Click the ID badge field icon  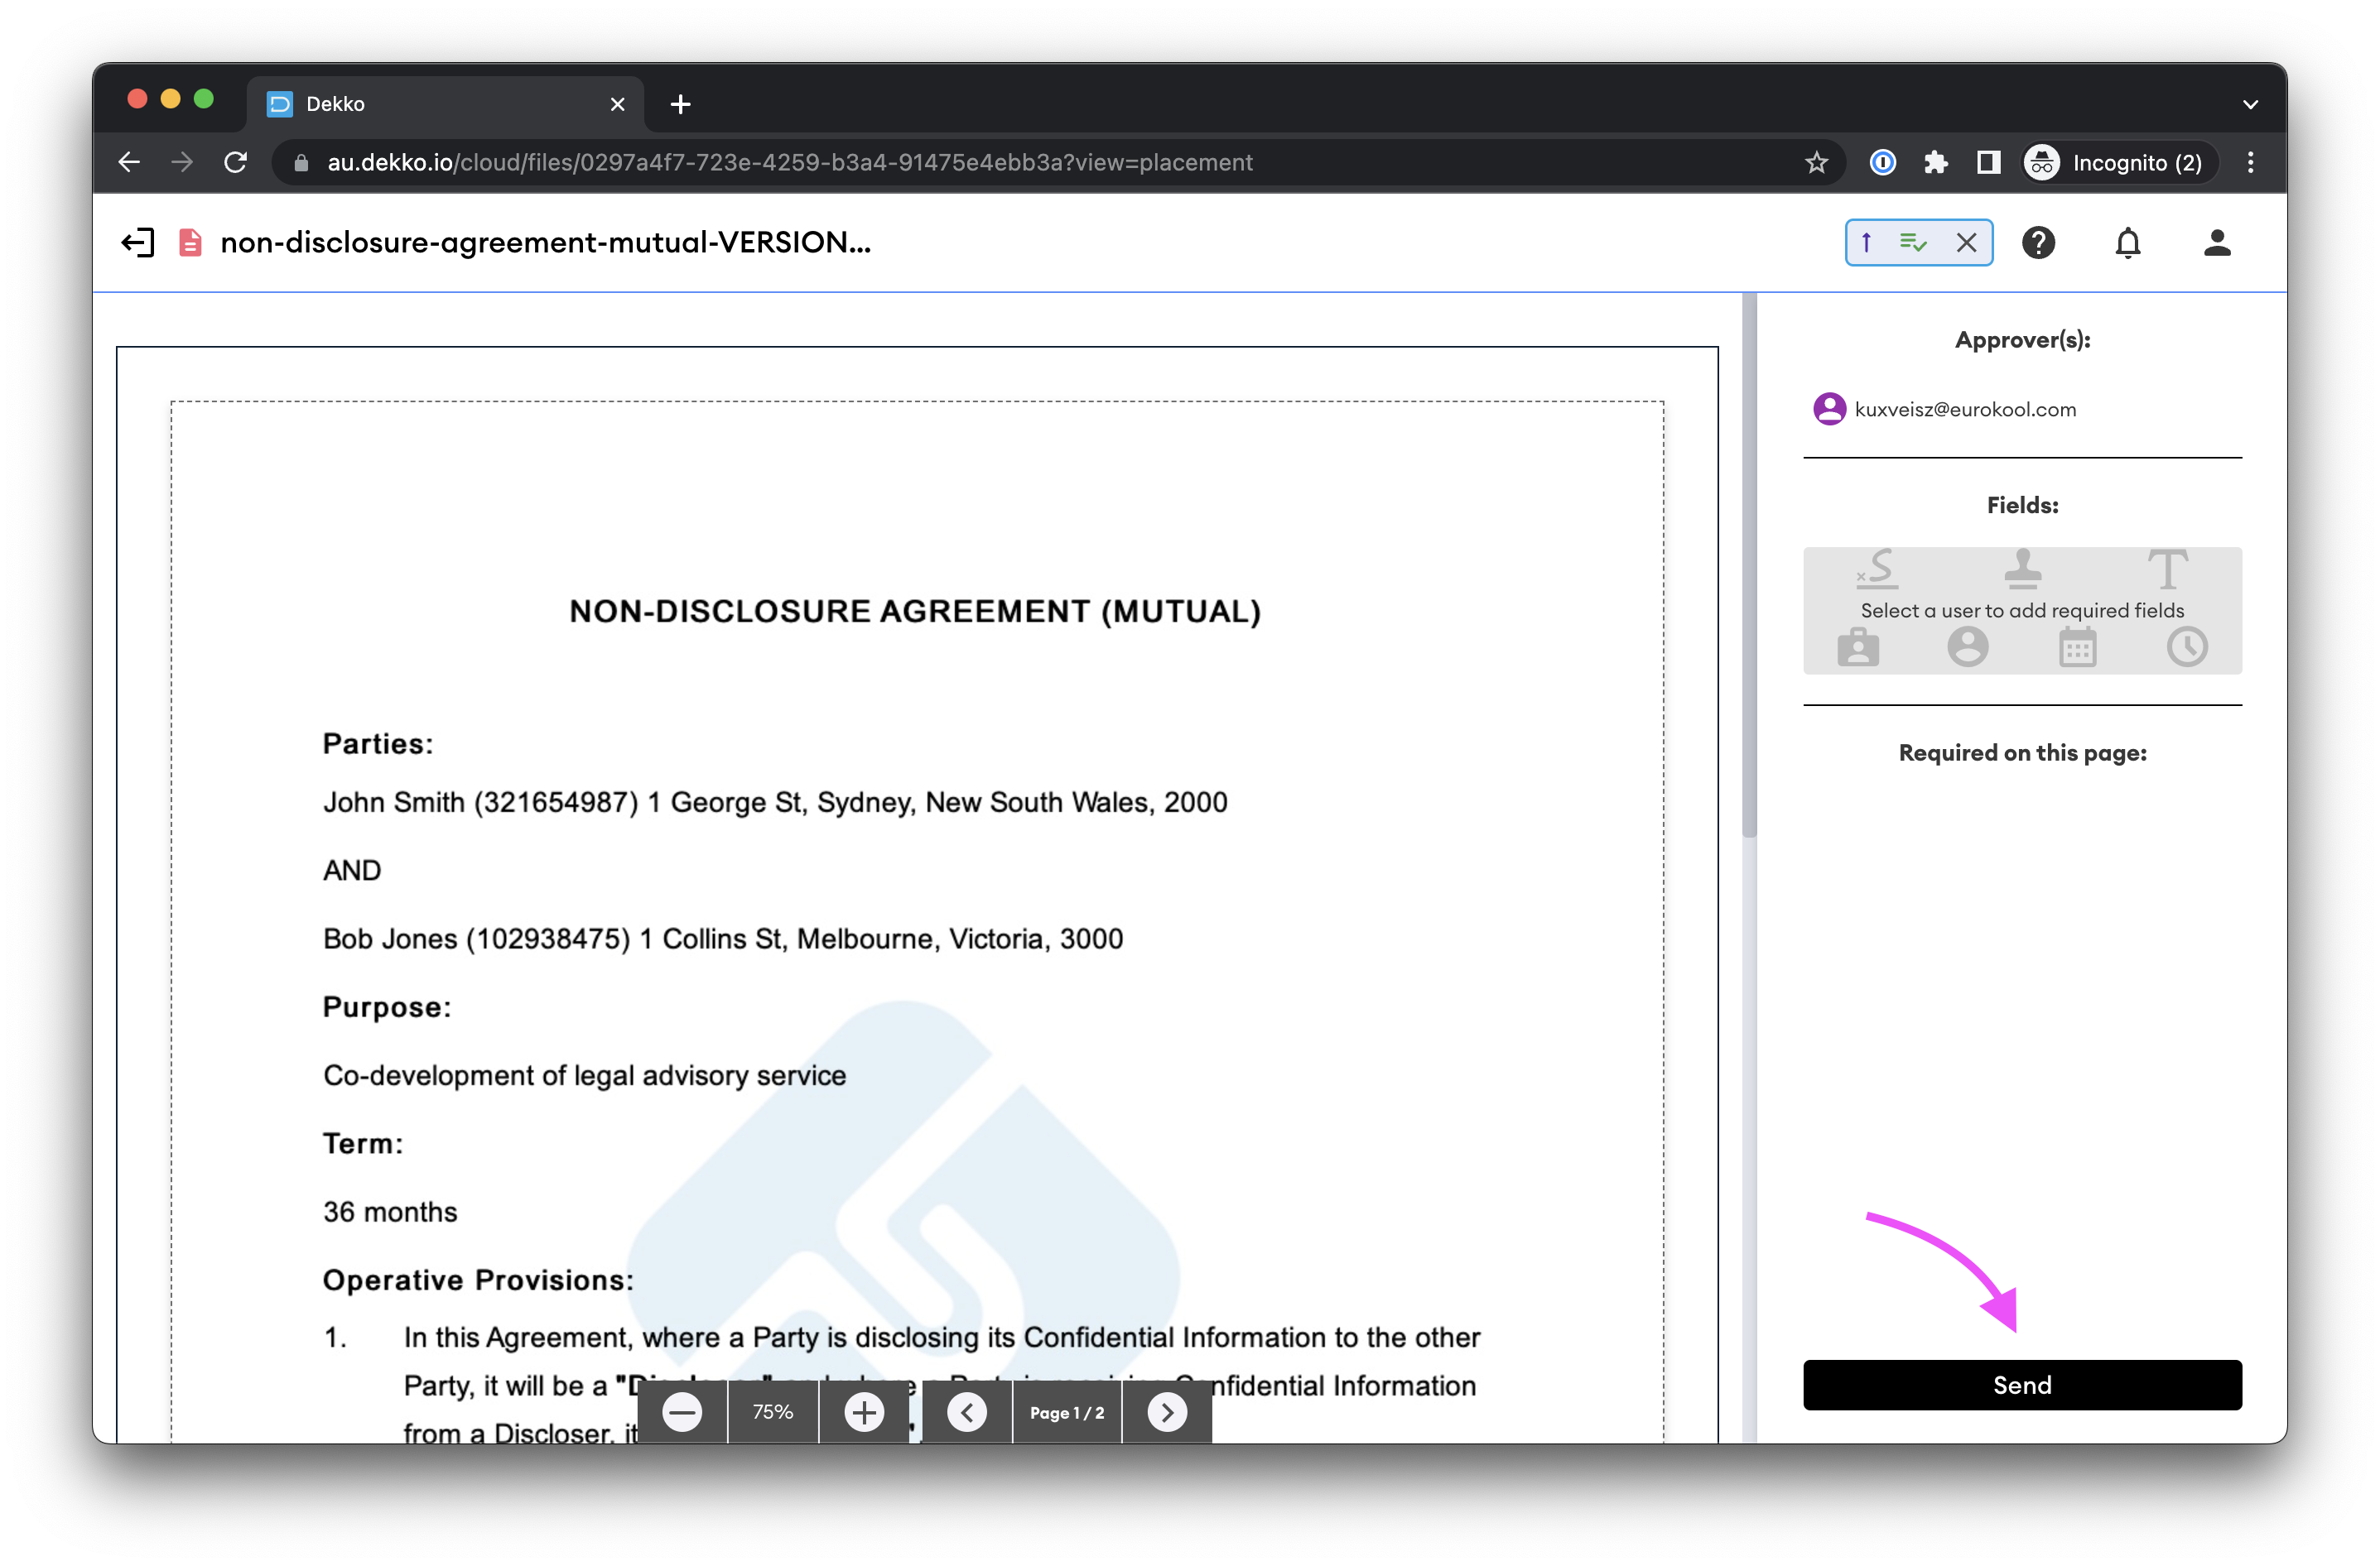tap(1858, 646)
